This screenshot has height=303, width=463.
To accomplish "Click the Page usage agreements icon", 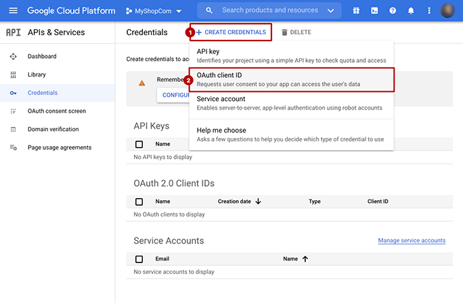I will tap(13, 147).
